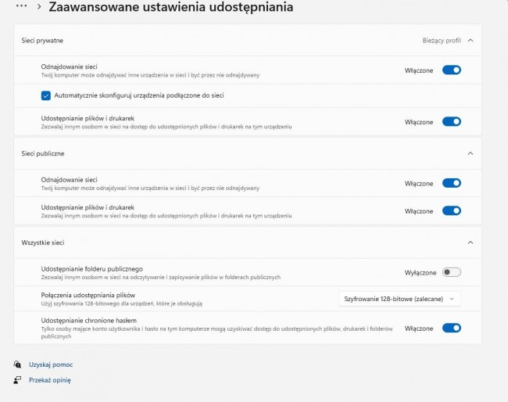The height and width of the screenshot is (402, 508).
Task: Collapse the Sieci prywatne section
Action: click(470, 40)
